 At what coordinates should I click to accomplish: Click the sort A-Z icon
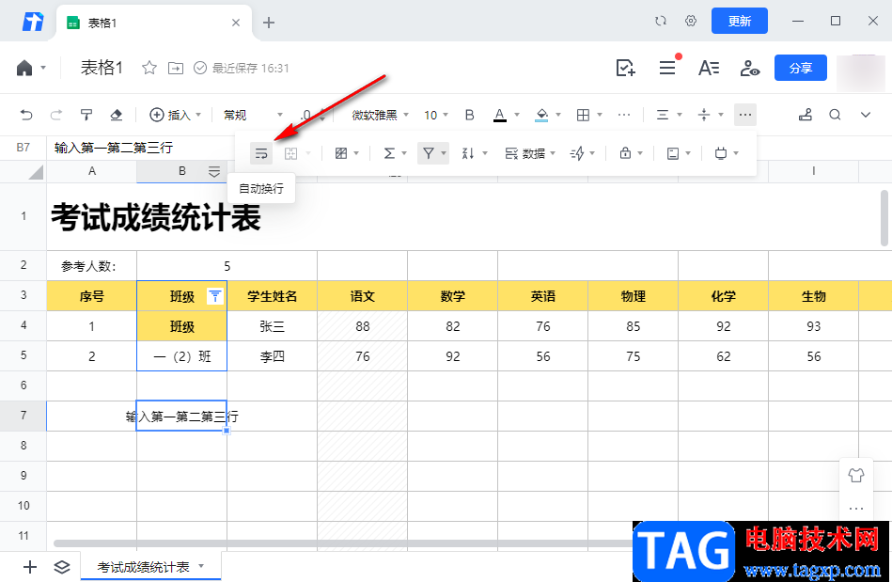point(468,153)
